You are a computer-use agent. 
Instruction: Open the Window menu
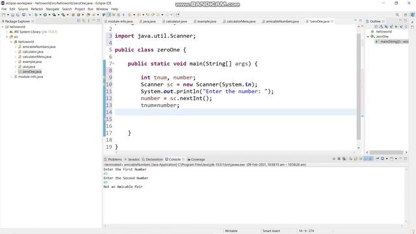point(102,9)
